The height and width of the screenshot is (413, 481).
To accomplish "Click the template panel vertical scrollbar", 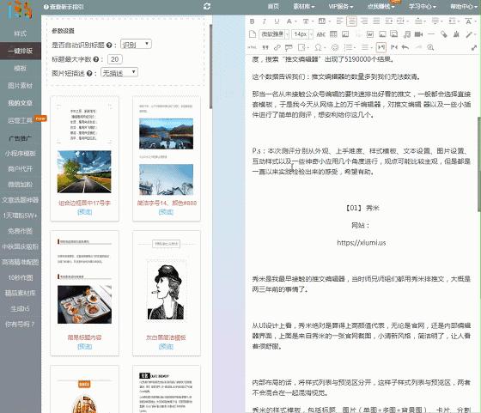I will [x=210, y=66].
